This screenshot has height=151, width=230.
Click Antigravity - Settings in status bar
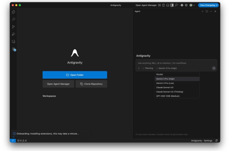pyautogui.click(x=201, y=141)
